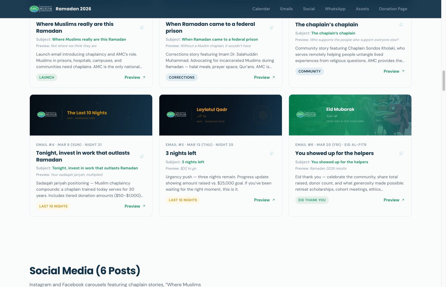Open the 'Eid Mubarak' banner image
Image resolution: width=446 pixels, height=287 pixels.
[350, 115]
